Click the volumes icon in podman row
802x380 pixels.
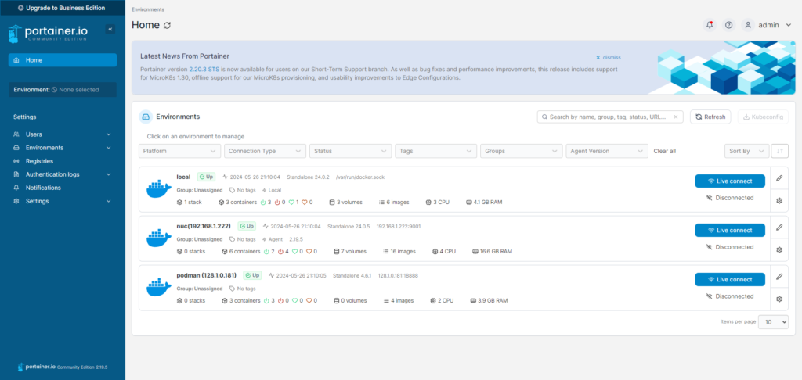pyautogui.click(x=336, y=300)
